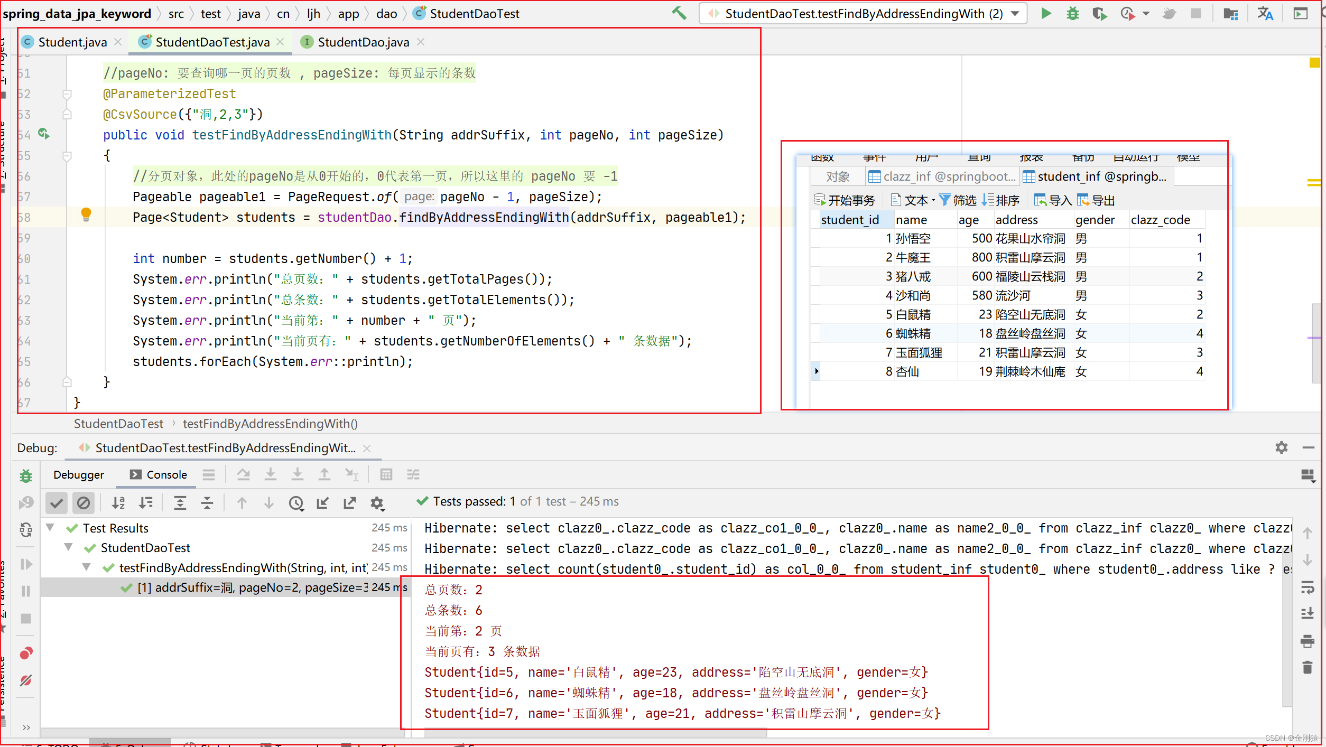Click the Step Over icon
This screenshot has width=1326, height=747.
click(x=243, y=475)
